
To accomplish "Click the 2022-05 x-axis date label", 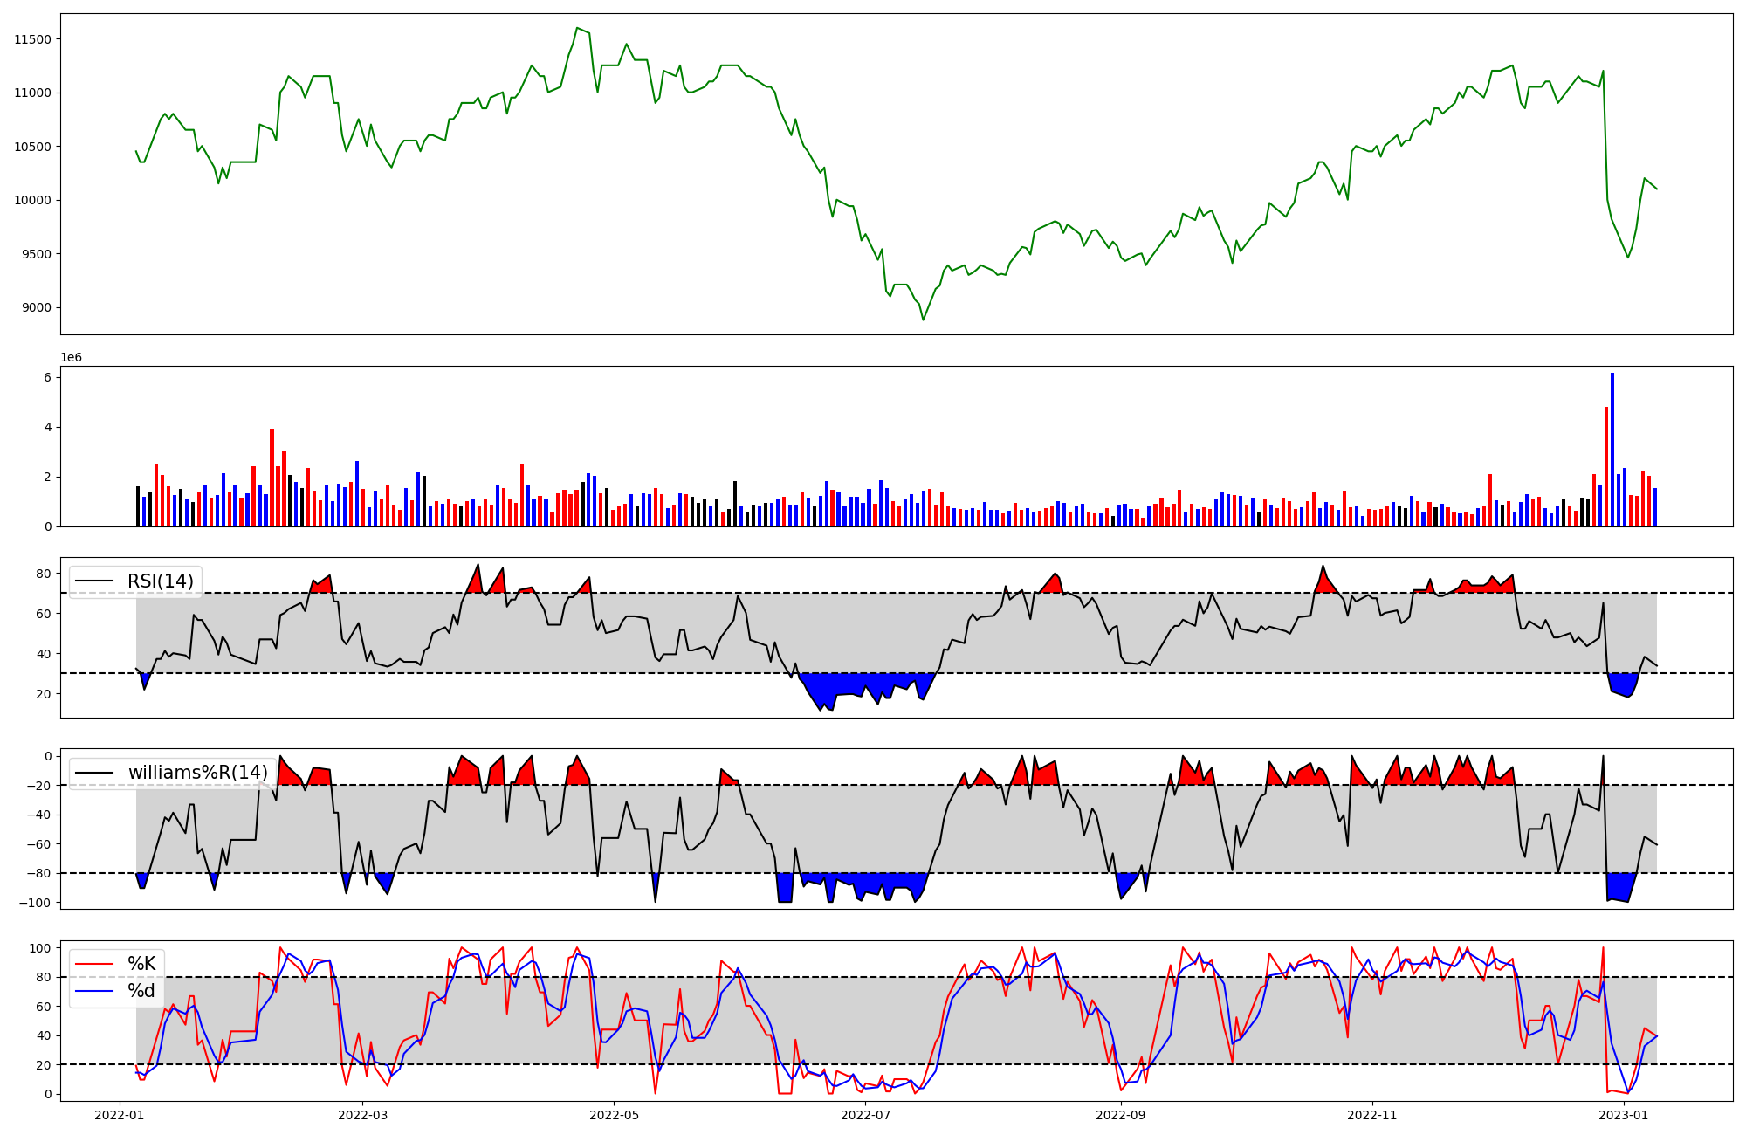I will click(x=614, y=1115).
